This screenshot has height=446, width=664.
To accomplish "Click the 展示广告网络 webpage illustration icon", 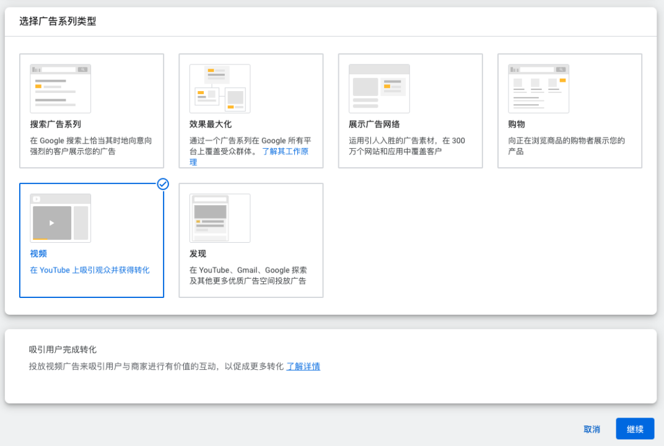I will 378,87.
